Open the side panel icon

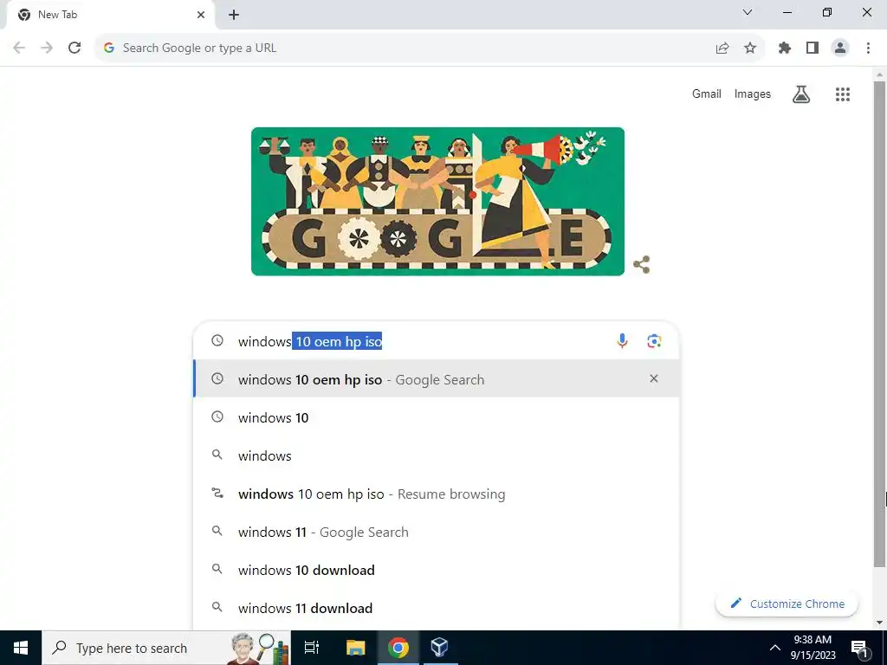[x=813, y=48]
